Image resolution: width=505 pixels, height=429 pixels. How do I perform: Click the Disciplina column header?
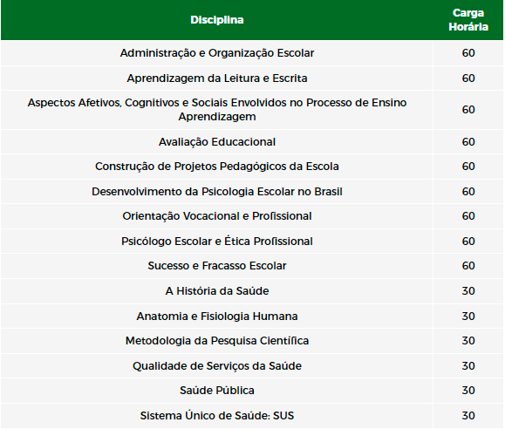[x=217, y=20]
